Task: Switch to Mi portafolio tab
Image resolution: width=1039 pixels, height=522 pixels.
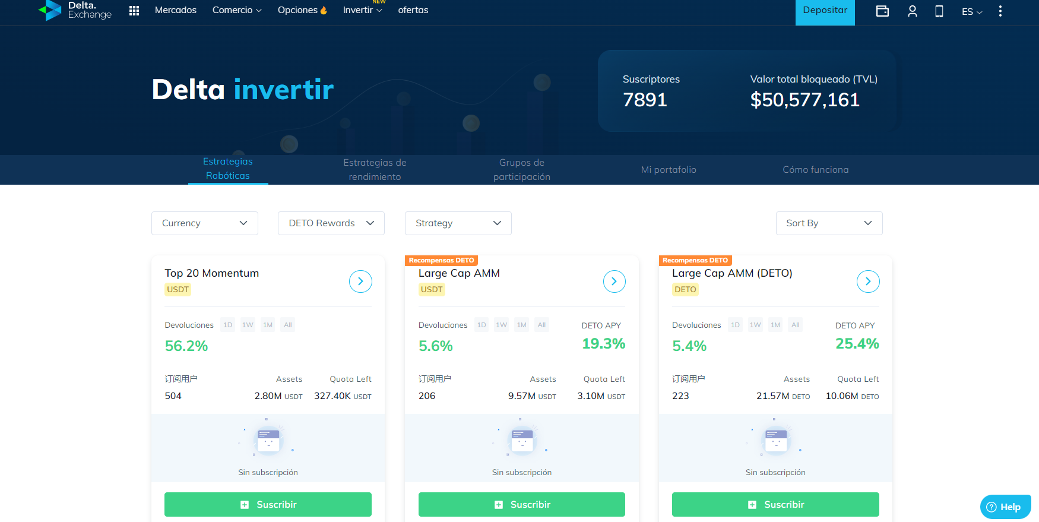Action: [x=669, y=170]
